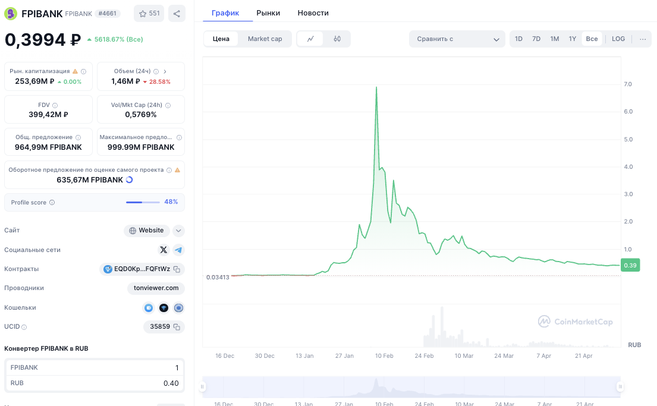
Task: Open the first blue wallet icon
Action: tap(148, 308)
